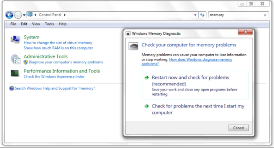
Task: Click the Control Panel icon in address bar
Action: pos(30,15)
